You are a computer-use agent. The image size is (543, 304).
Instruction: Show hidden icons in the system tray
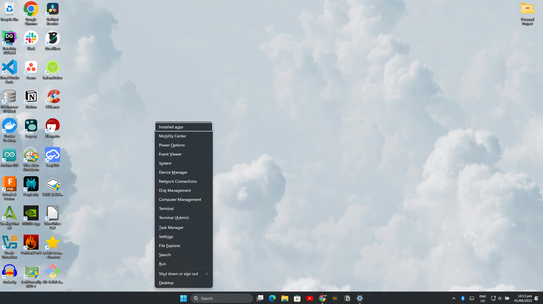point(453,298)
